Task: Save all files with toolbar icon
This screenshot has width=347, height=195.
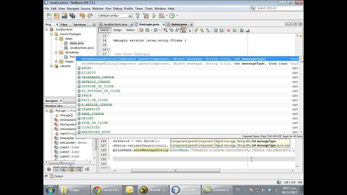Action: [x=72, y=16]
